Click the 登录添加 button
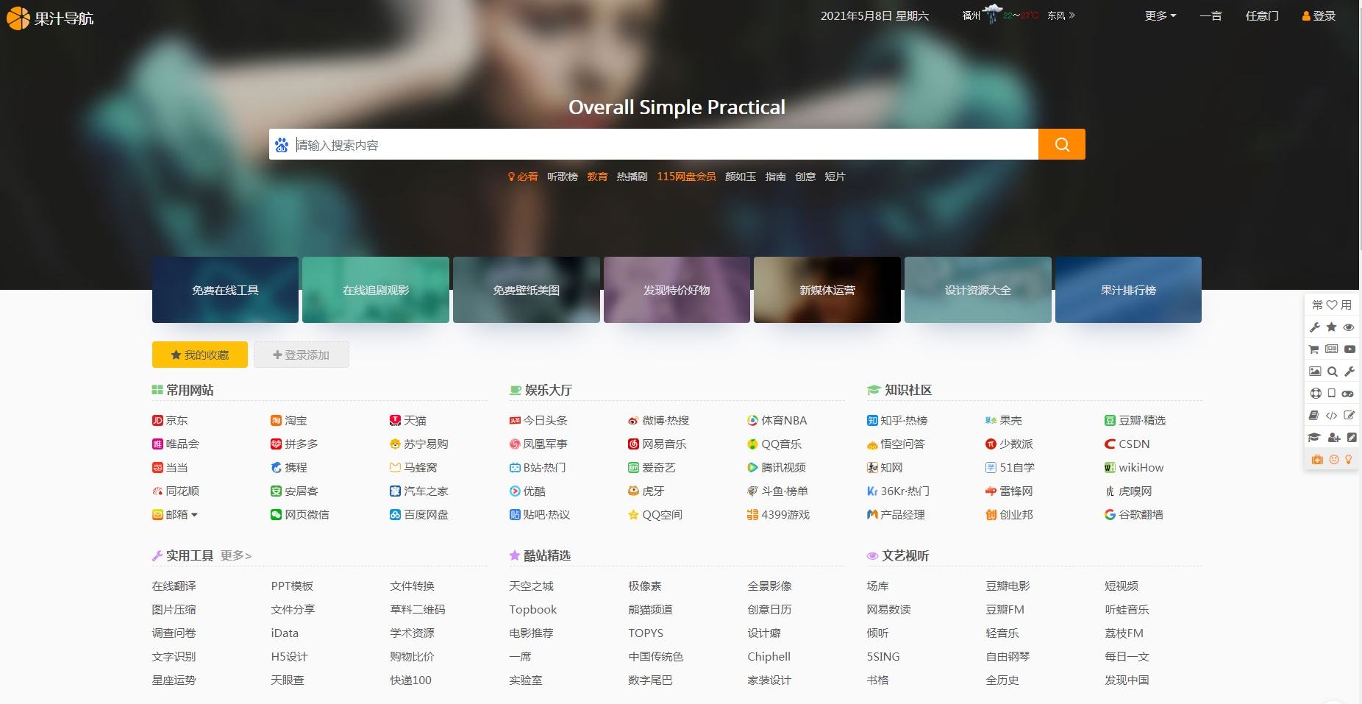The width and height of the screenshot is (1362, 704). [302, 355]
